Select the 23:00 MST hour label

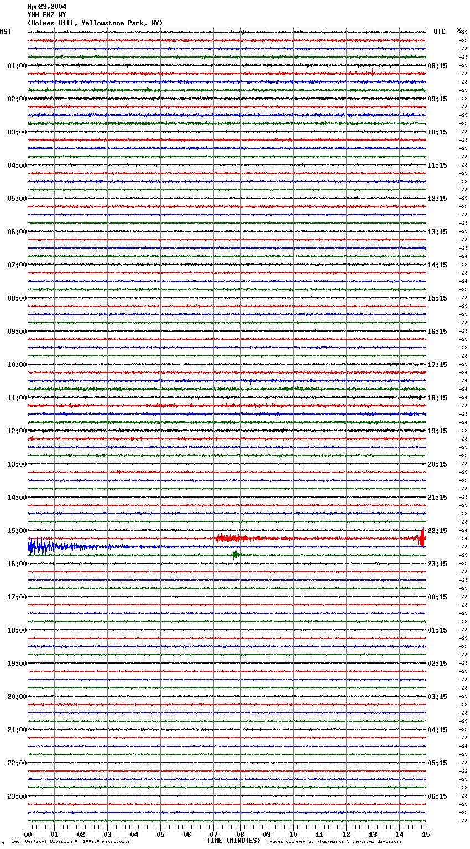pos(17,796)
